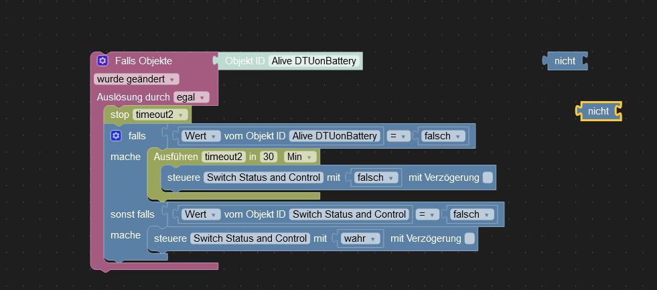Click Alive DTUonBattery in falls condition

coord(335,136)
